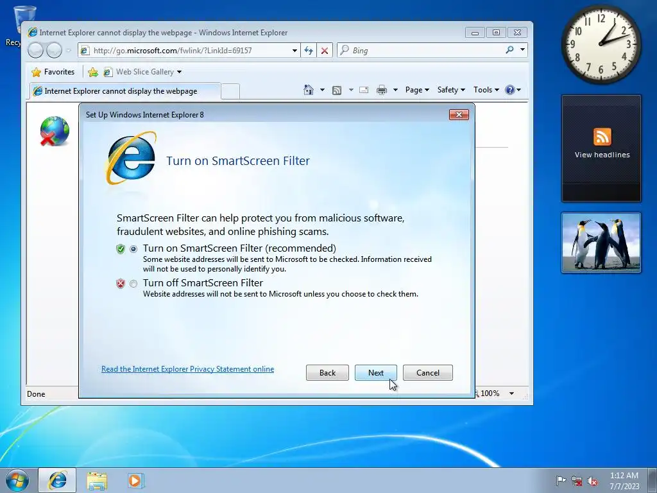Click the Action Center flag tray icon
The width and height of the screenshot is (657, 493).
click(x=560, y=481)
